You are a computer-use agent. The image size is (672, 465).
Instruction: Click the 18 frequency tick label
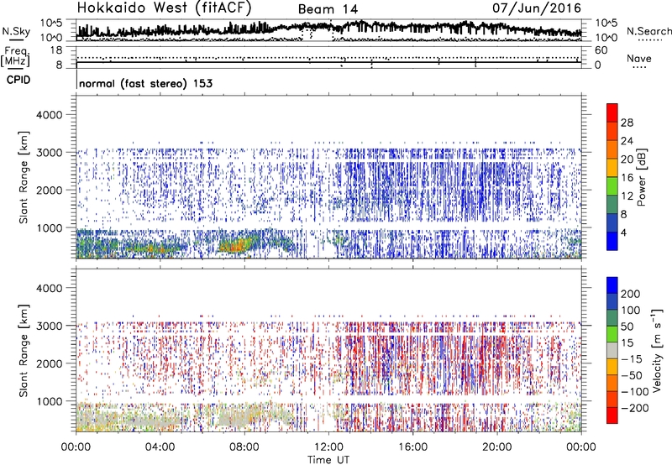[56, 50]
